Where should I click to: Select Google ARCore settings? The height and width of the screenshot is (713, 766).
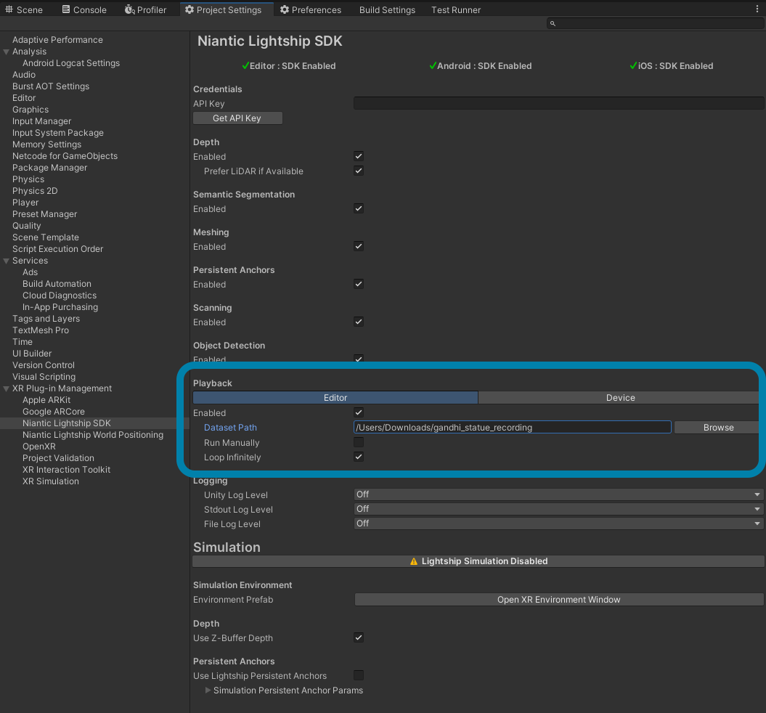[54, 412]
